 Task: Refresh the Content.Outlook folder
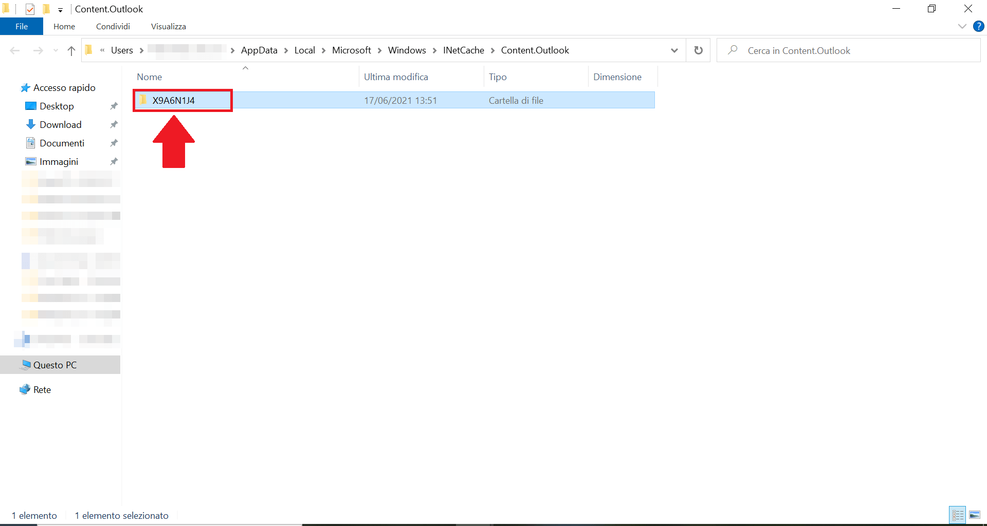(x=698, y=50)
